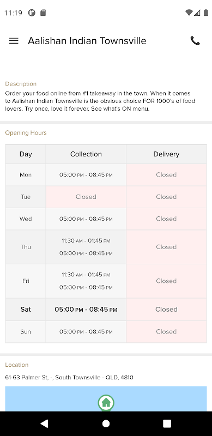Tap the phone call icon
212x436 pixels.
pos(195,41)
